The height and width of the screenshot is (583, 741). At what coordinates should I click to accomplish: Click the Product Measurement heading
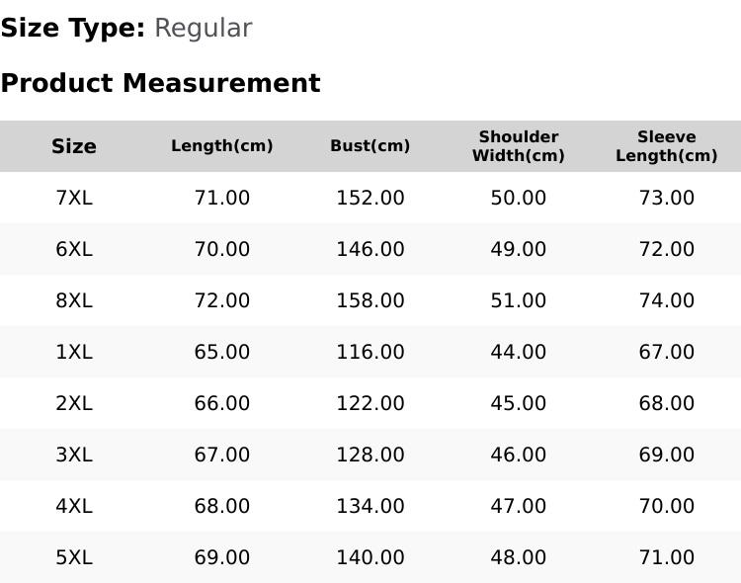[x=161, y=83]
